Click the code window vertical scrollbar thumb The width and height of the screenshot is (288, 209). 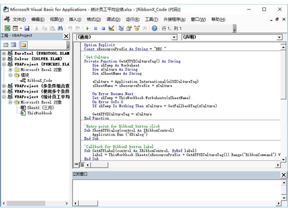[283, 75]
